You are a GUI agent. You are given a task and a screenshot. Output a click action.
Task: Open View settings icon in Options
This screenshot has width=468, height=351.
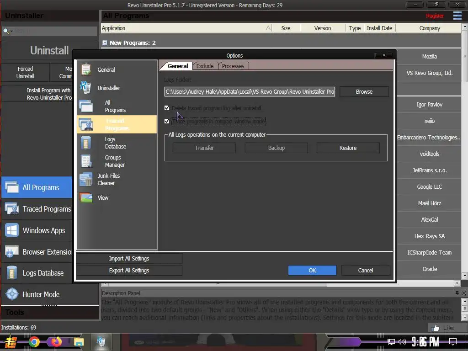coord(86,197)
